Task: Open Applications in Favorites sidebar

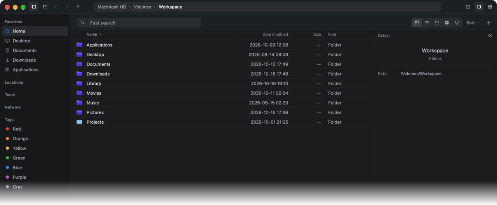Action: coord(35,70)
